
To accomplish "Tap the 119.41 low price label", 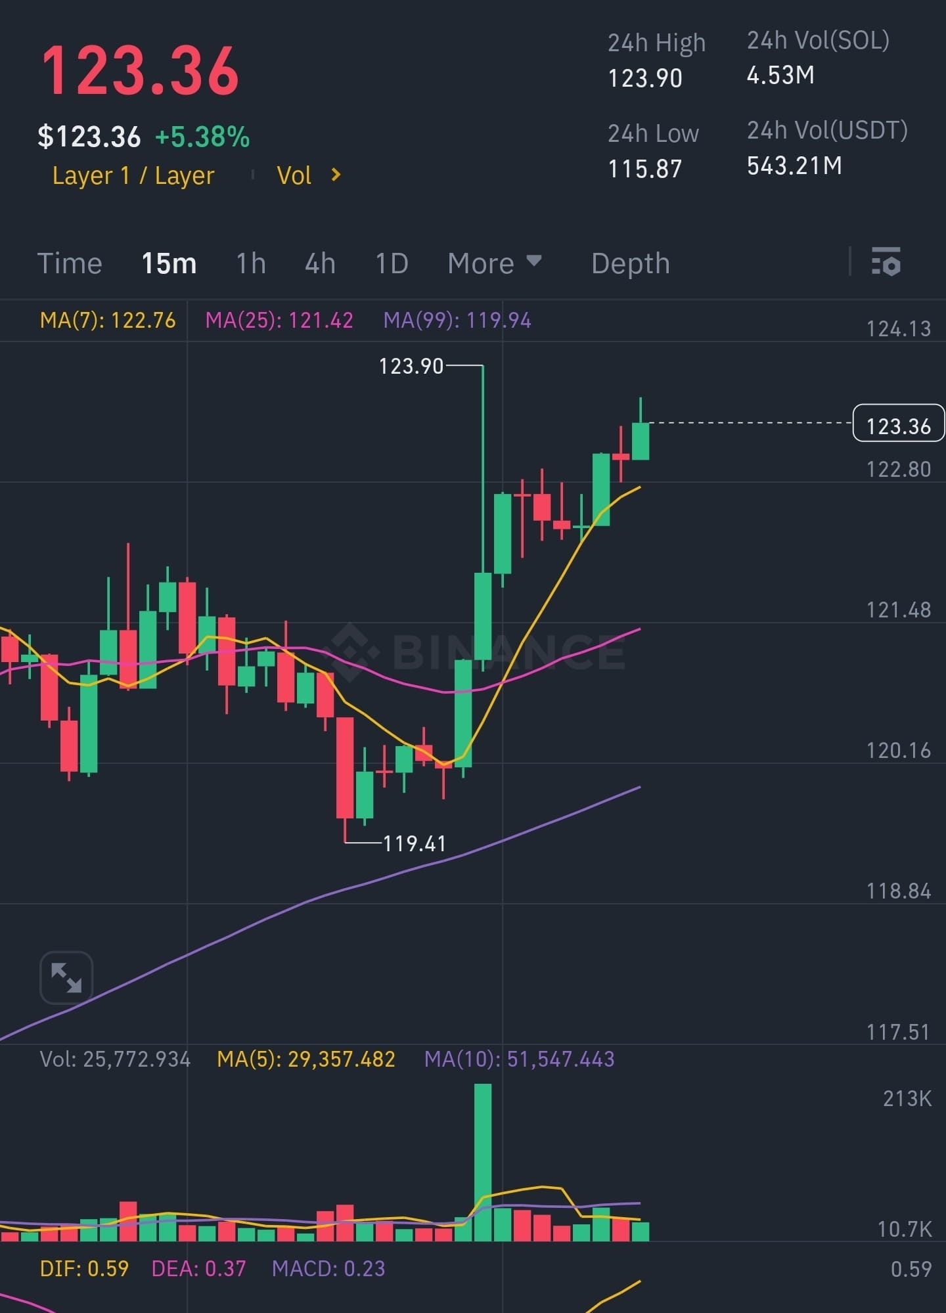I will pyautogui.click(x=415, y=843).
